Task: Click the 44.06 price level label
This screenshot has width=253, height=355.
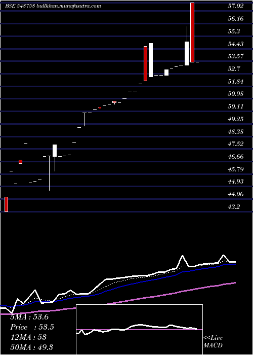Action: point(236,194)
